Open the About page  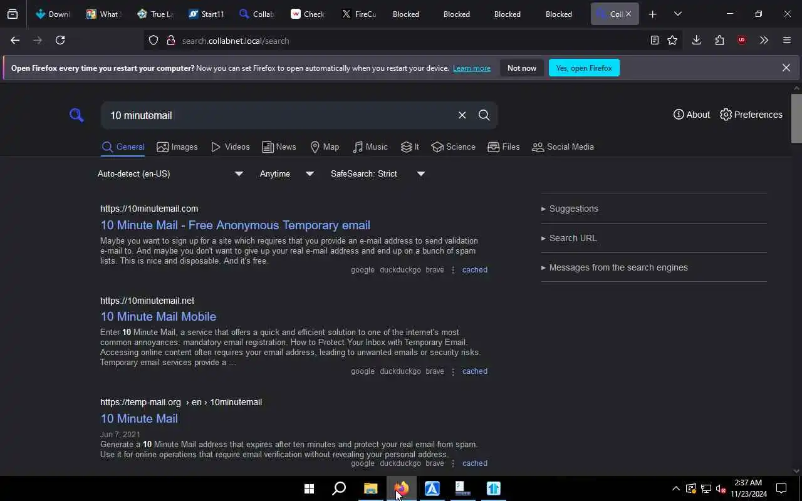[x=691, y=115]
